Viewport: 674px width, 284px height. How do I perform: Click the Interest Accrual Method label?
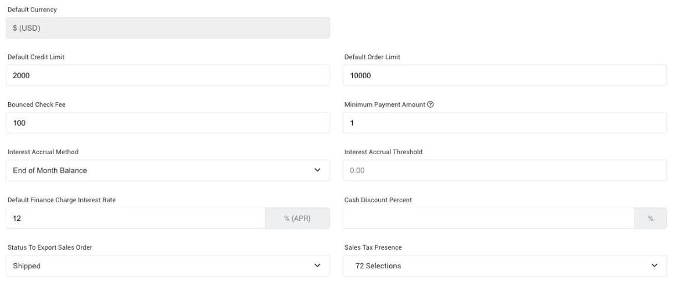pos(43,152)
